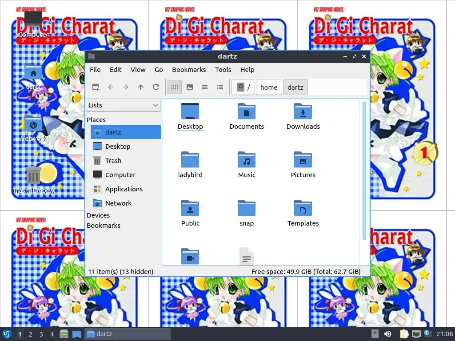Select Network in Places sidebar
Image resolution: width=455 pixels, height=341 pixels.
coord(126,203)
